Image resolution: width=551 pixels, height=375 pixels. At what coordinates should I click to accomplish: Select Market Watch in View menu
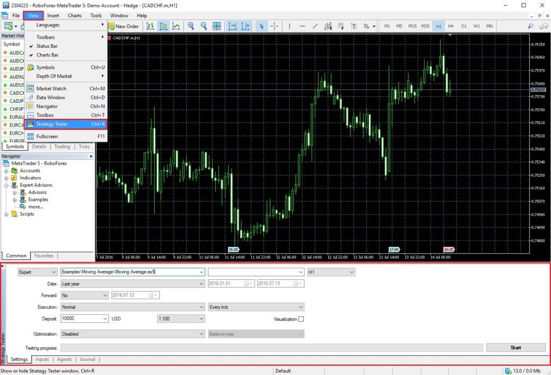pos(66,89)
